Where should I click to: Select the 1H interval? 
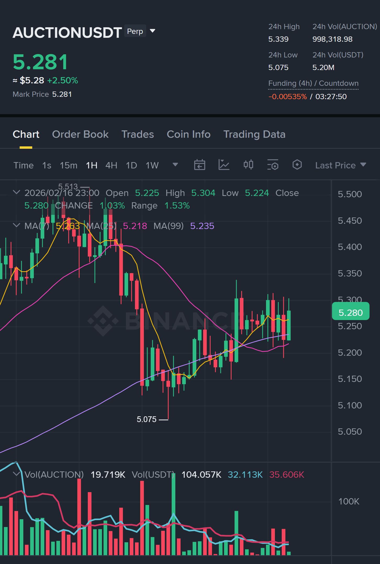coord(92,165)
